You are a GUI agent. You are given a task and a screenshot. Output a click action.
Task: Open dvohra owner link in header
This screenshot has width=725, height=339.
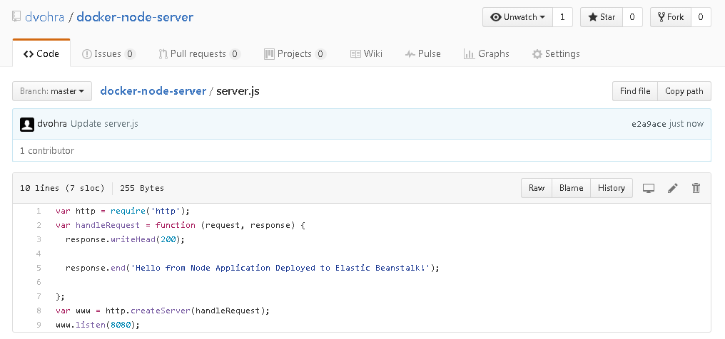coord(44,17)
